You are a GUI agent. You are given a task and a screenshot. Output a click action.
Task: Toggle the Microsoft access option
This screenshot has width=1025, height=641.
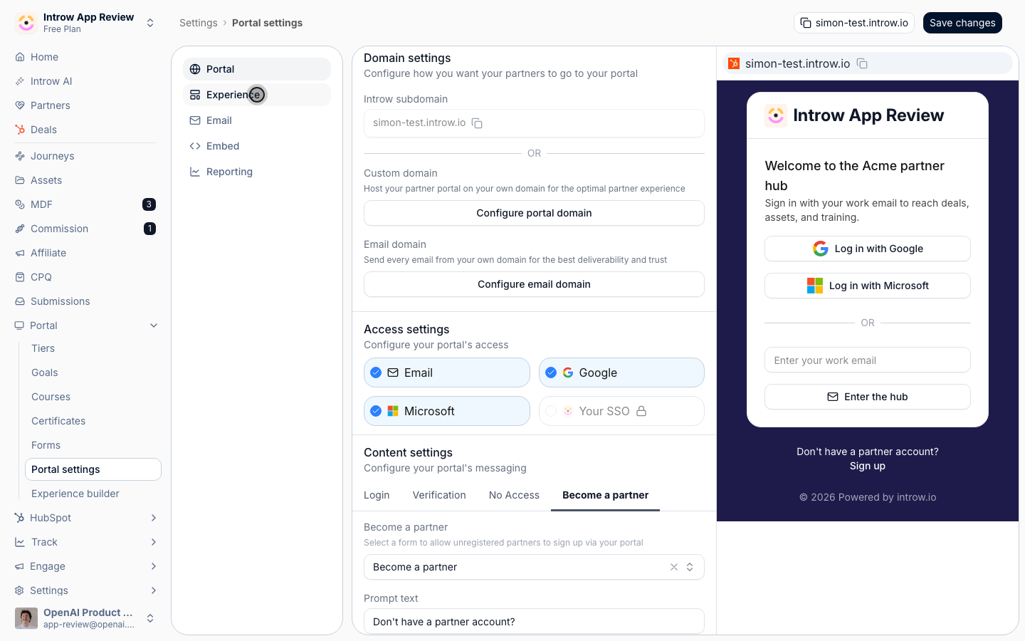click(x=447, y=411)
